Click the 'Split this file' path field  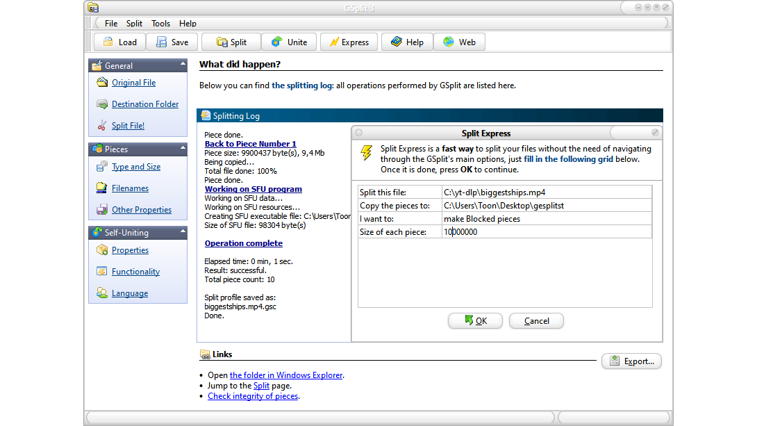(547, 192)
